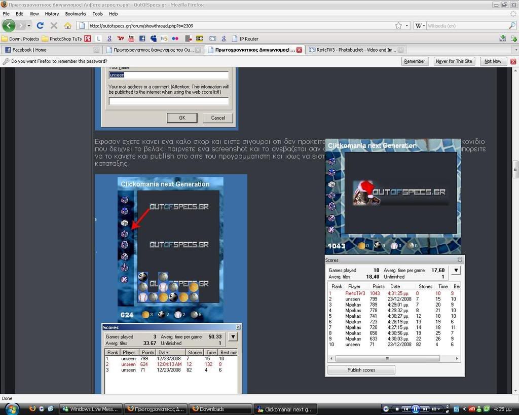Image resolution: width=519 pixels, height=415 pixels.
Task: Open the History menu
Action: coord(52,14)
